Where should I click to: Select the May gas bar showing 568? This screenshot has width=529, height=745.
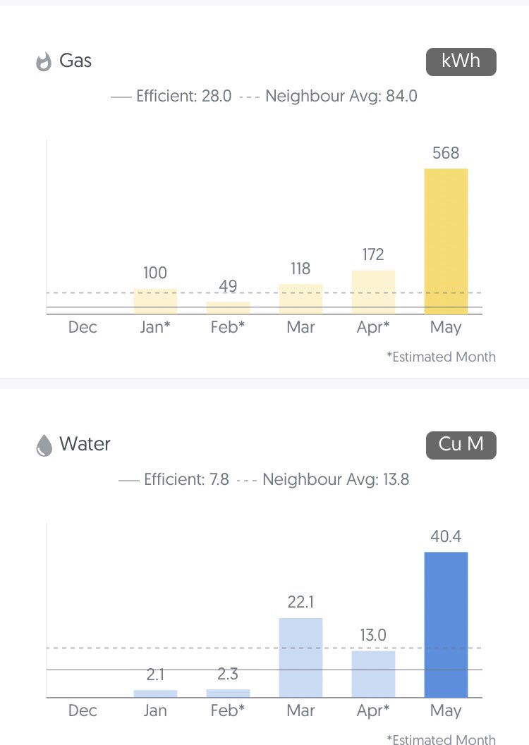pyautogui.click(x=446, y=241)
